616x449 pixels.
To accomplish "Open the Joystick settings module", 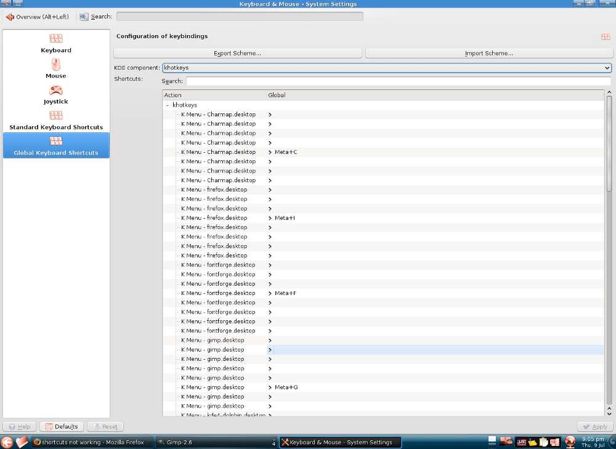I will [56, 94].
